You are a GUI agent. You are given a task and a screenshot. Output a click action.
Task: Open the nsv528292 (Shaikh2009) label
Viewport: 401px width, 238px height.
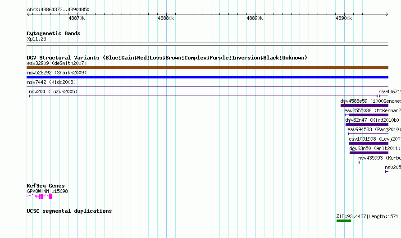coord(57,73)
